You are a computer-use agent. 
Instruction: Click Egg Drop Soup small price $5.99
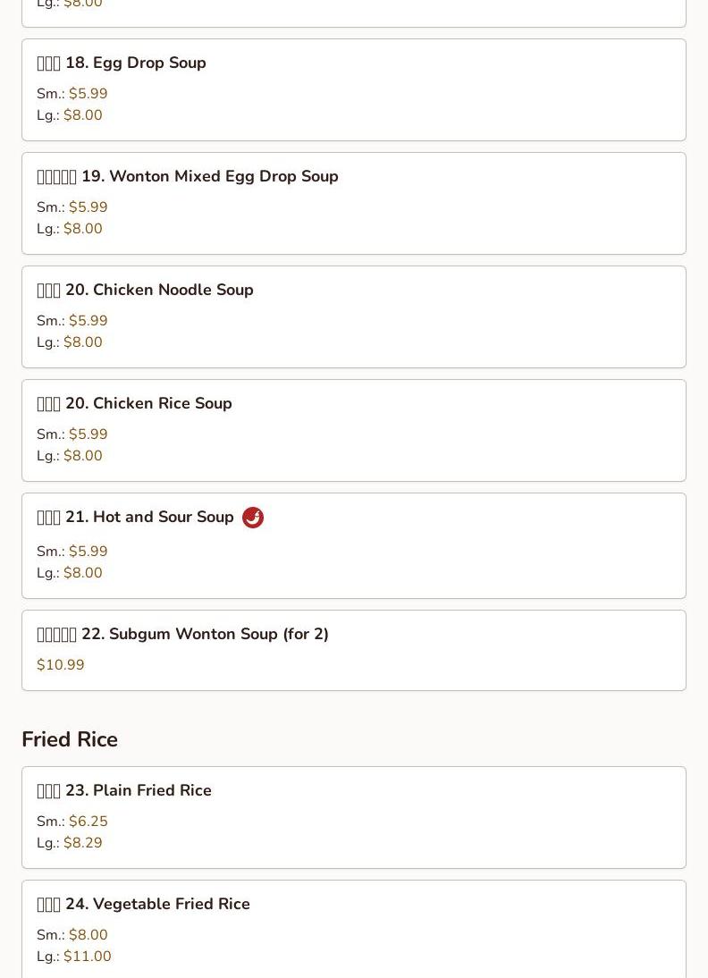(88, 94)
